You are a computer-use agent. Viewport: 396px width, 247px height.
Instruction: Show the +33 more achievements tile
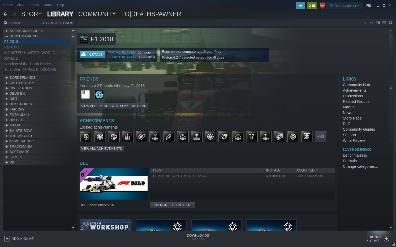[321, 136]
